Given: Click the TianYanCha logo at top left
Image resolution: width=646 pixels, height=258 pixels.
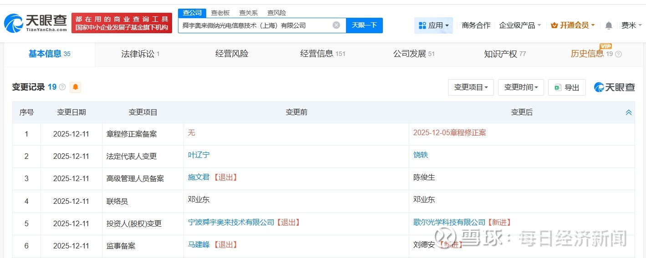Looking at the screenshot, I should click(x=36, y=23).
